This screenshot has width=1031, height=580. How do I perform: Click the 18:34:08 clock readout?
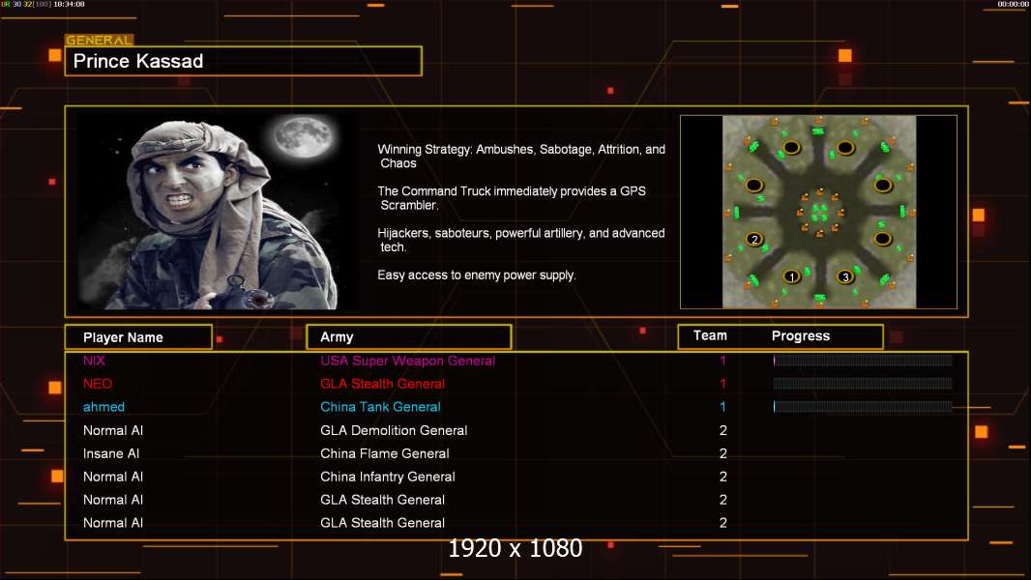coord(69,4)
